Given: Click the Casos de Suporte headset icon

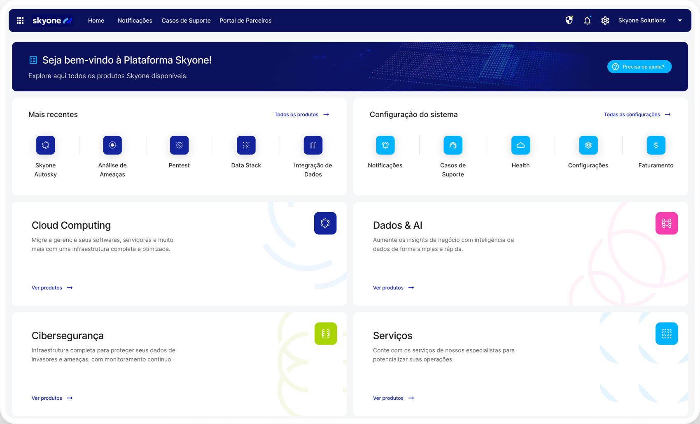Looking at the screenshot, I should 453,145.
